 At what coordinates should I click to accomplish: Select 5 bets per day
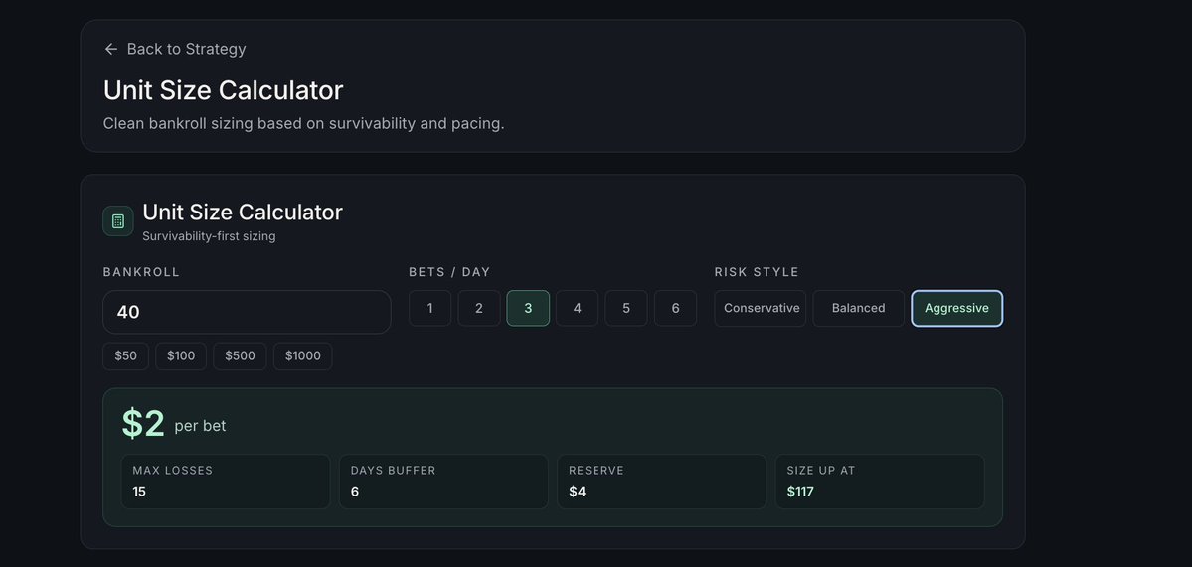[x=626, y=308]
